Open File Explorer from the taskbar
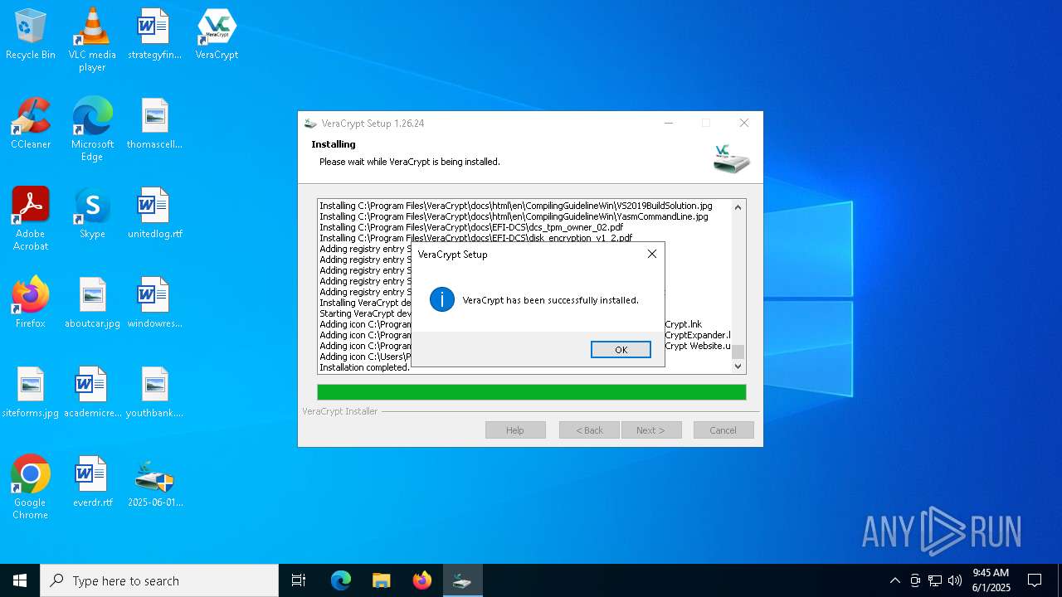 tap(381, 580)
